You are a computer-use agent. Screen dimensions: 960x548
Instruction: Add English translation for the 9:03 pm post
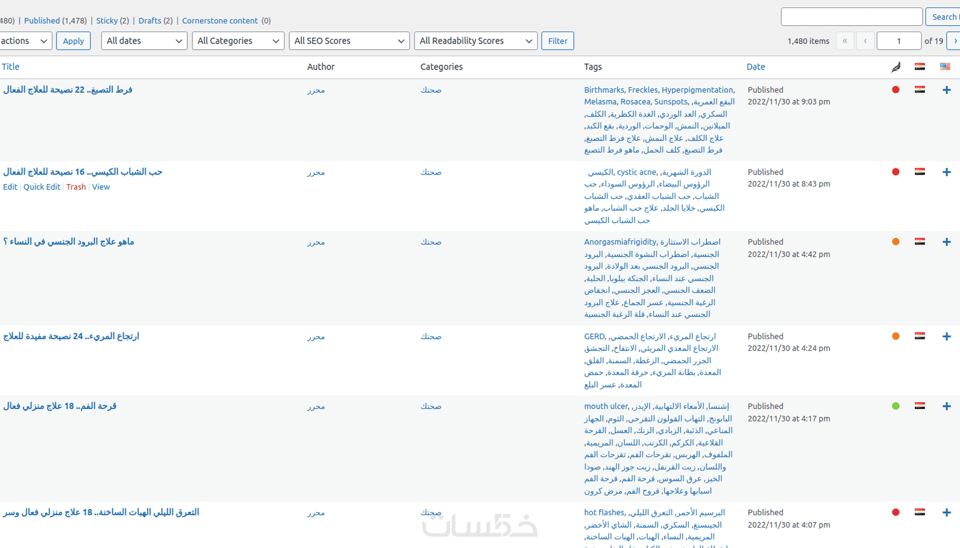tap(946, 90)
